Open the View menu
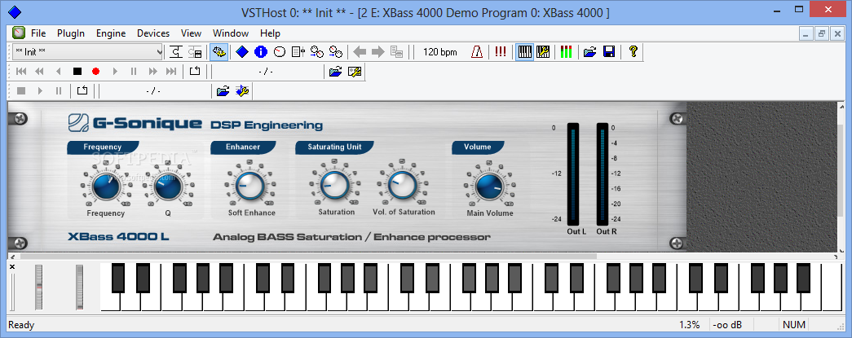Screen dimensions: 852x338 coord(192,33)
